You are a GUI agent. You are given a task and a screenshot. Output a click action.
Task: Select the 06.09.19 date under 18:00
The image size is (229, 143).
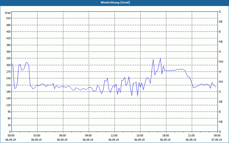coord(165,140)
